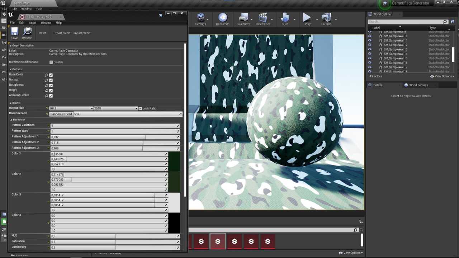Open the Play options dropdown arrow

click(317, 19)
